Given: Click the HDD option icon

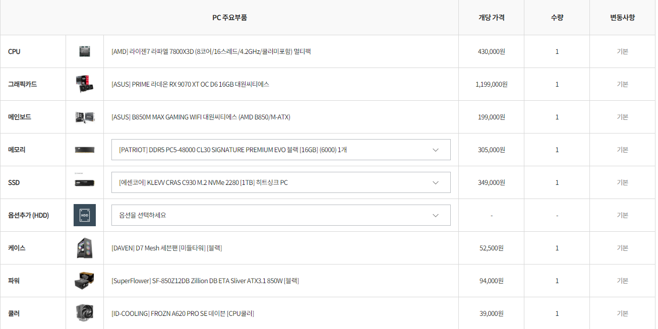Looking at the screenshot, I should coord(84,215).
